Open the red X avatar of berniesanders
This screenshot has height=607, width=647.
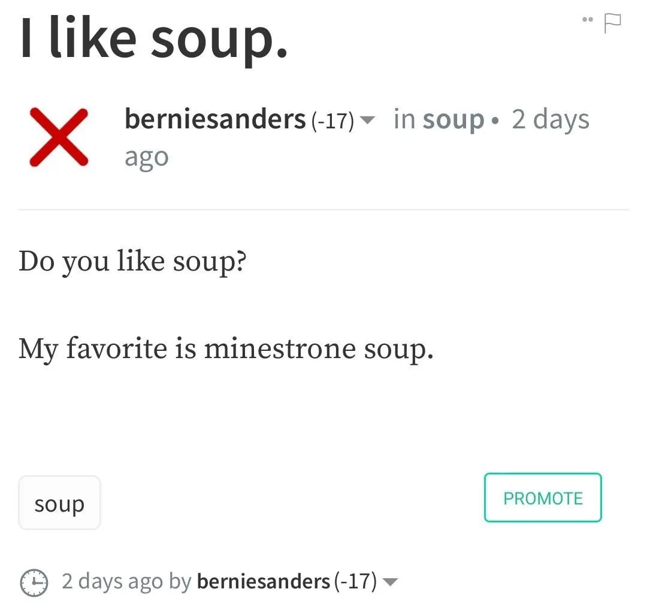59,137
